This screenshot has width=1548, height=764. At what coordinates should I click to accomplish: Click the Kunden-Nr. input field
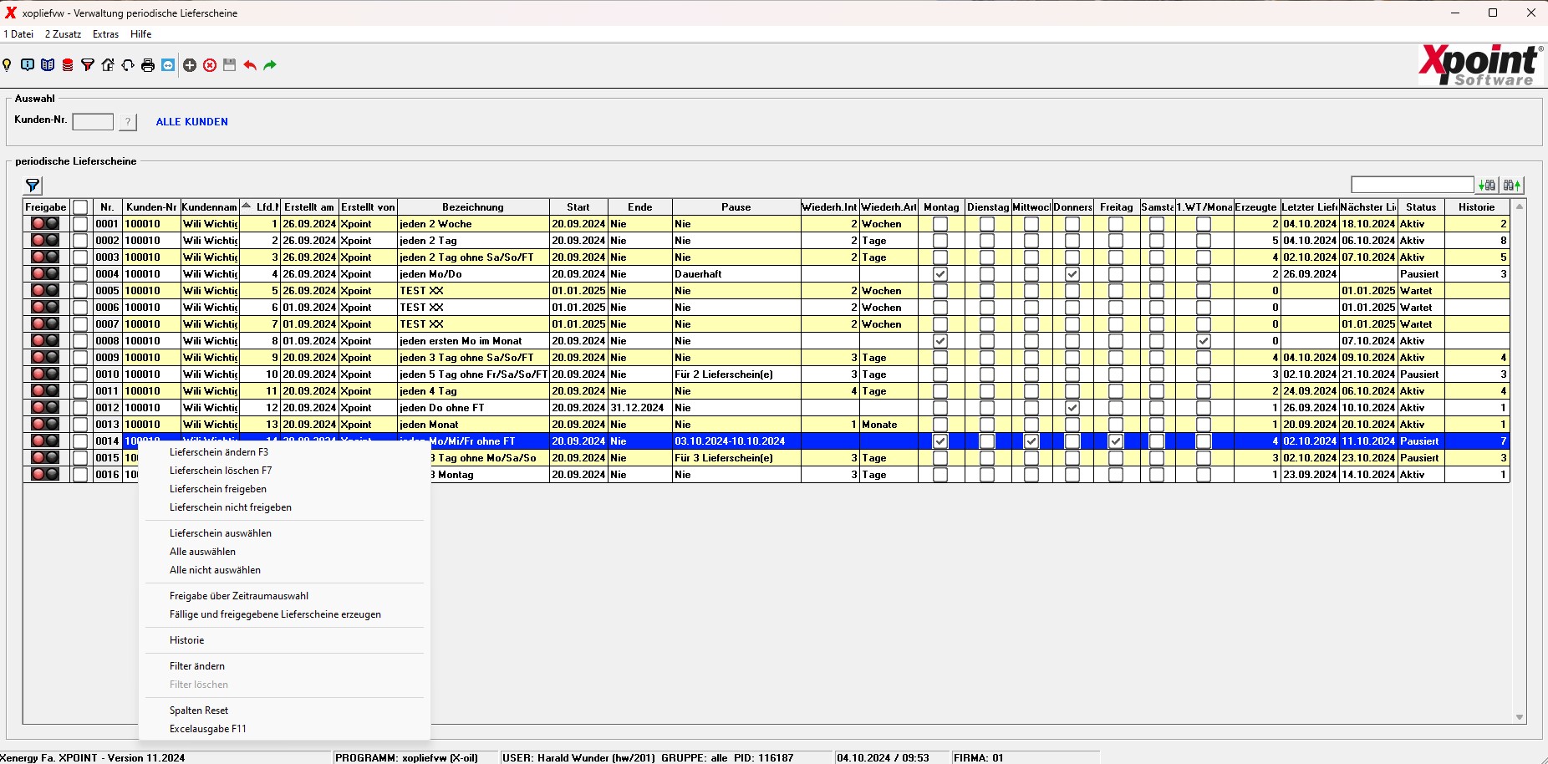point(93,122)
